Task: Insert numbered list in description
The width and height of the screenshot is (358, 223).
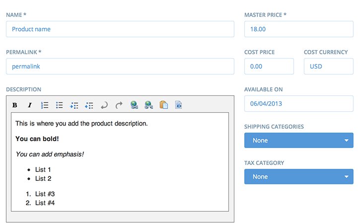Action: pos(45,105)
